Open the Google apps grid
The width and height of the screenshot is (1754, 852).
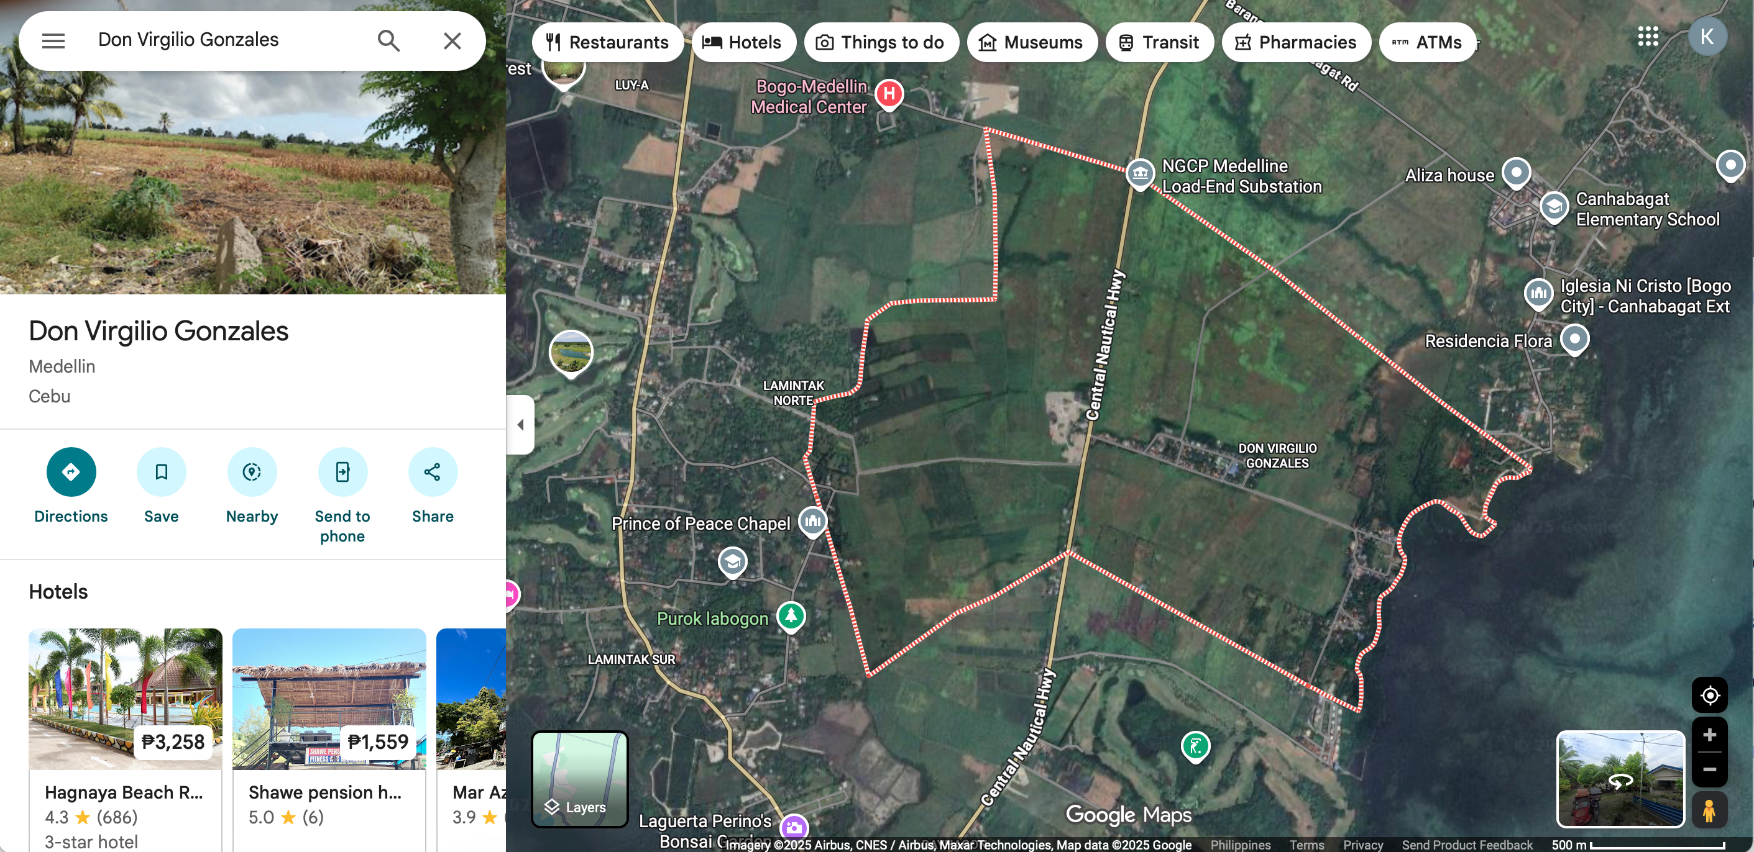1648,37
